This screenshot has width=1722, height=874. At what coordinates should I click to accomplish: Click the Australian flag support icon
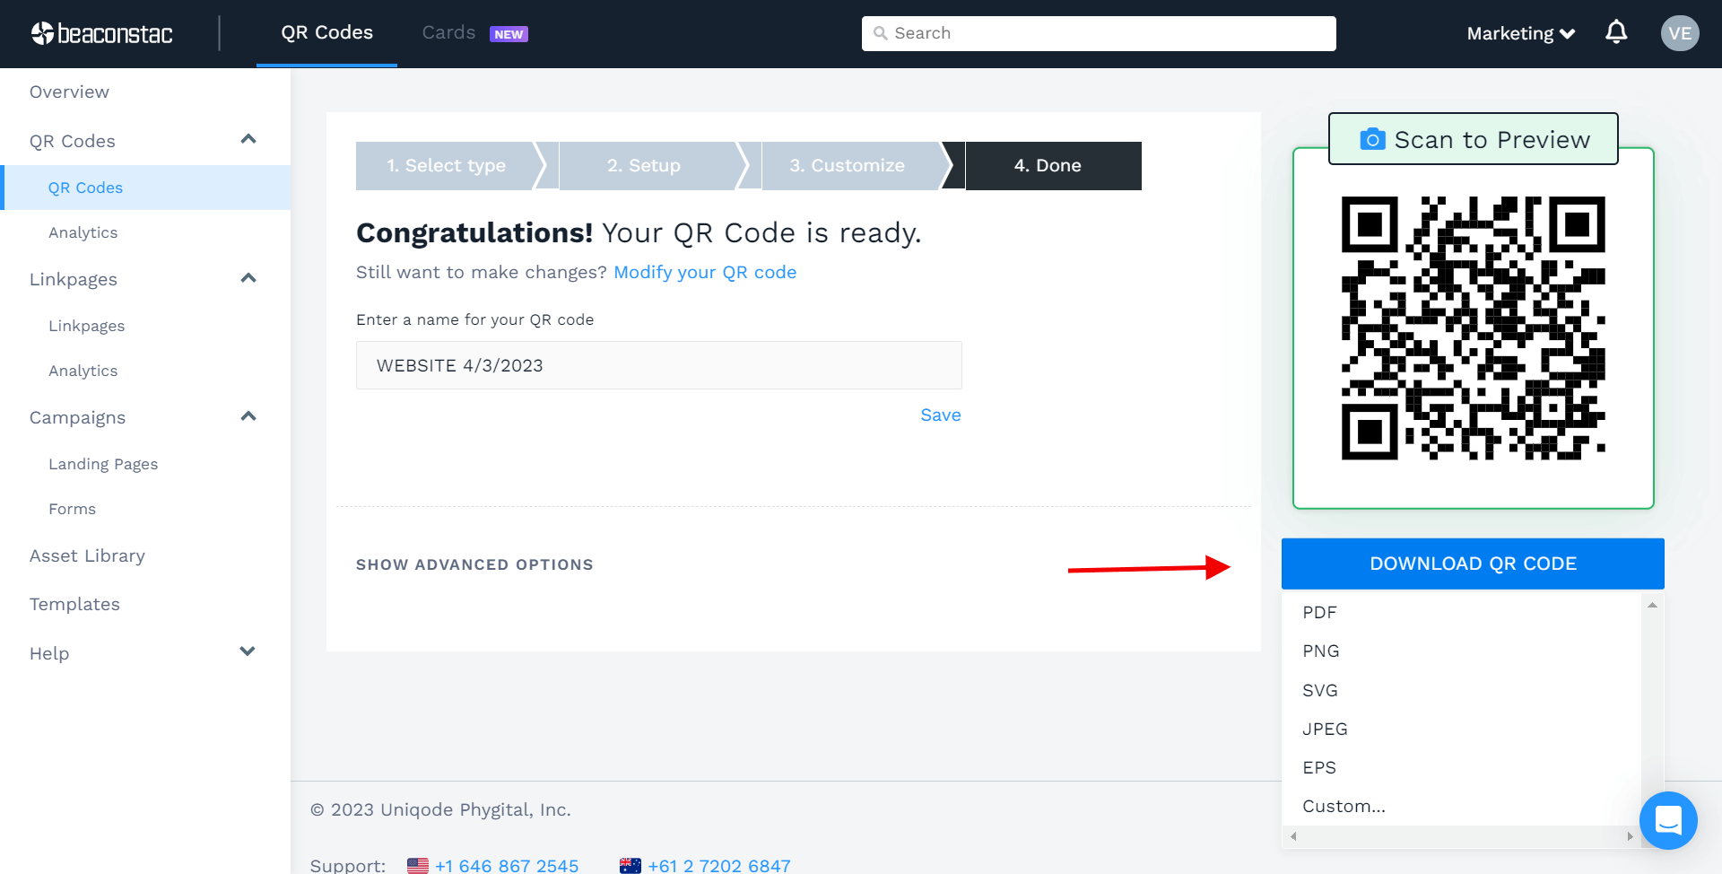click(631, 864)
